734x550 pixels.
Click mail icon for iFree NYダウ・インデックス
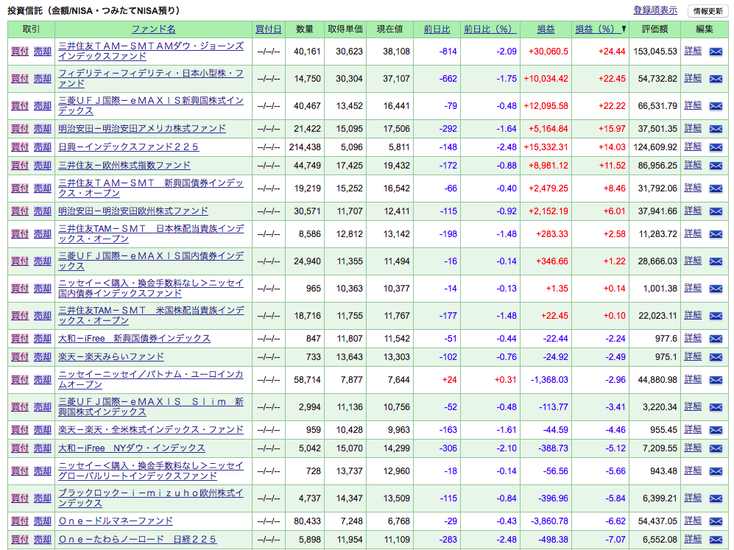(716, 448)
